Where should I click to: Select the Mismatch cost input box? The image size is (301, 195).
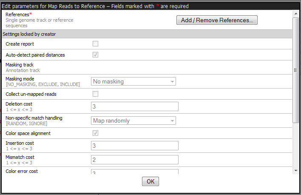[135, 160]
